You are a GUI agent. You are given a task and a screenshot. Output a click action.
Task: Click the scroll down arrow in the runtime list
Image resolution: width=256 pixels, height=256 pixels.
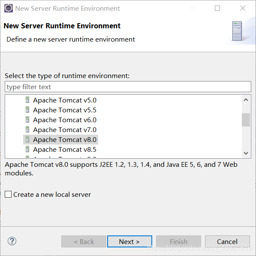click(246, 153)
